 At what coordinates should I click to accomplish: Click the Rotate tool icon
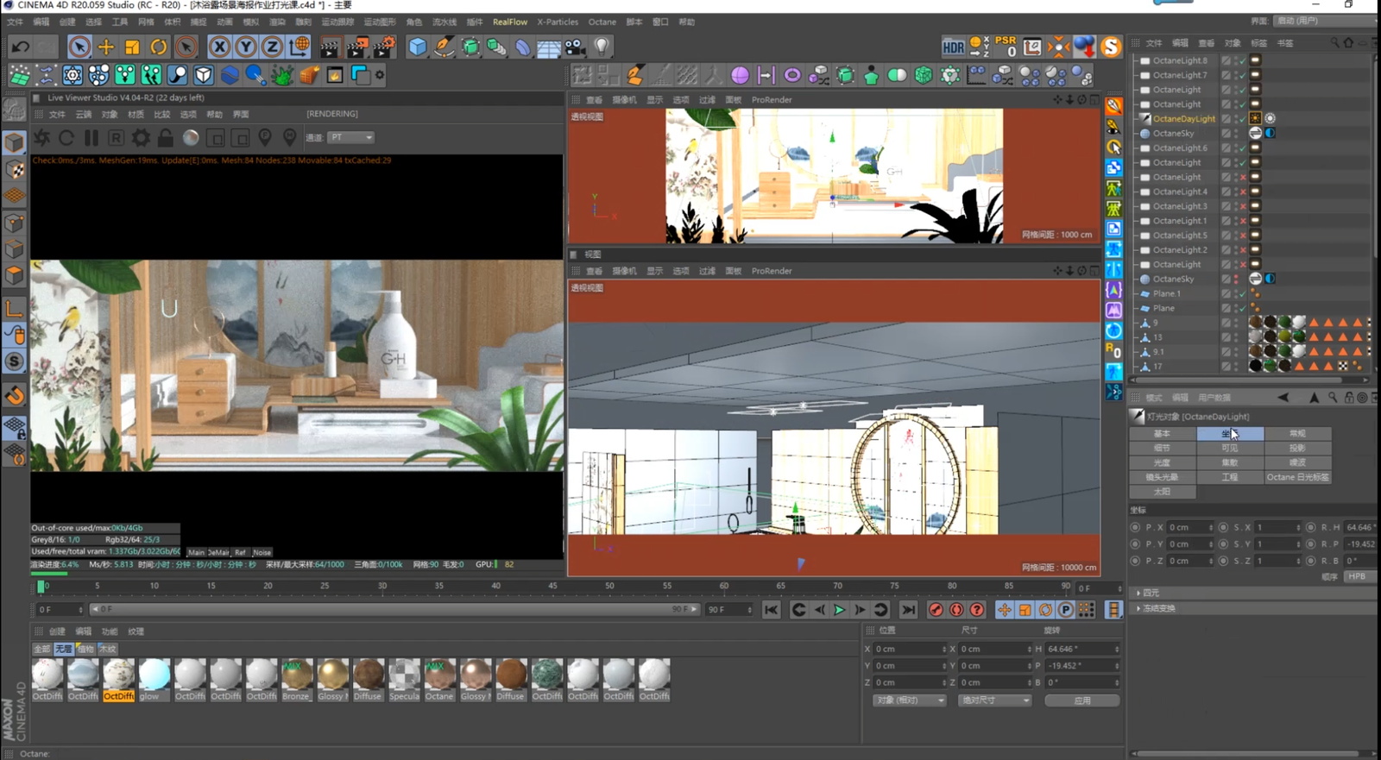159,47
